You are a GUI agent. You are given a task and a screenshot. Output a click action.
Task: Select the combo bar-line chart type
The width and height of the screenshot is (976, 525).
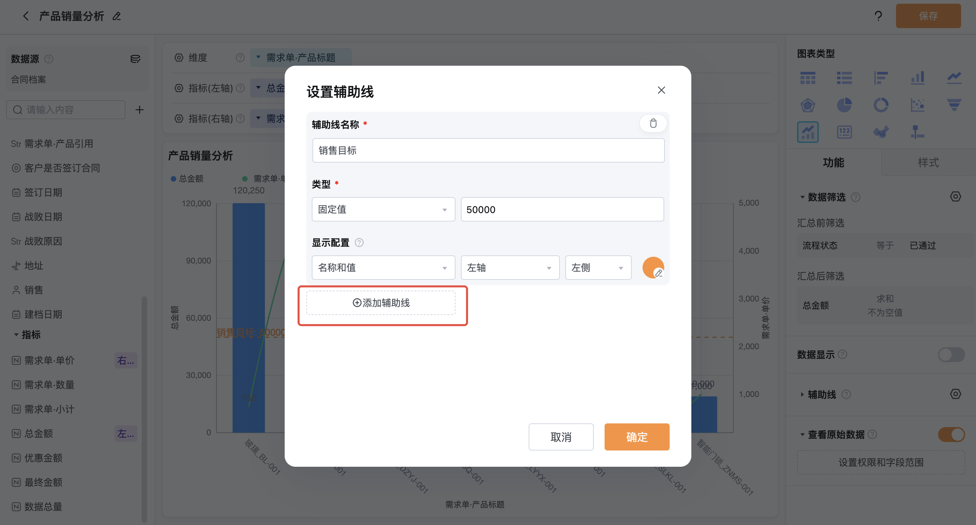pos(807,132)
